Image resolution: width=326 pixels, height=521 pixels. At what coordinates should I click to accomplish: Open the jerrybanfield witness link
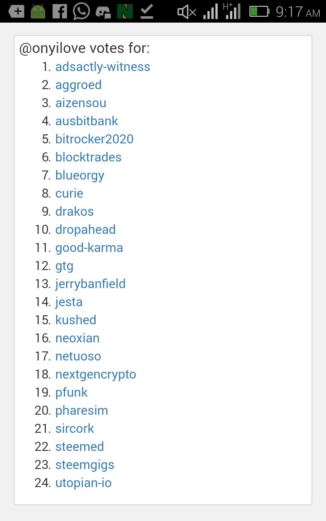[91, 284]
